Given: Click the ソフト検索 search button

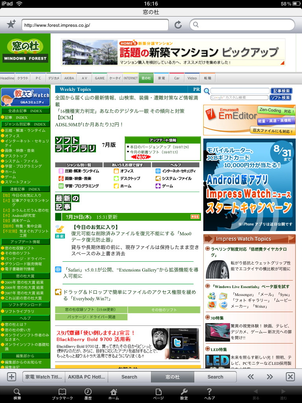Looking at the screenshot, I should pos(280,98).
